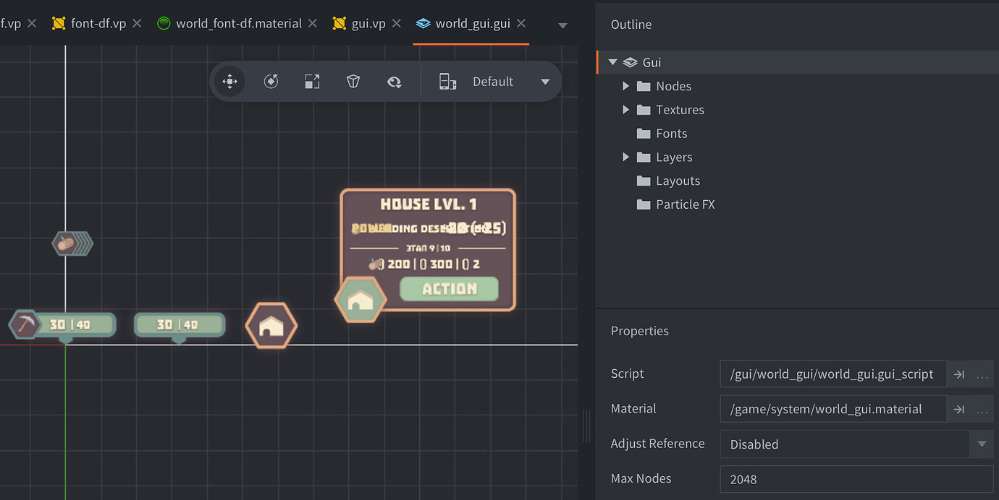Edit the Max Nodes value field
The width and height of the screenshot is (999, 500).
click(x=796, y=479)
